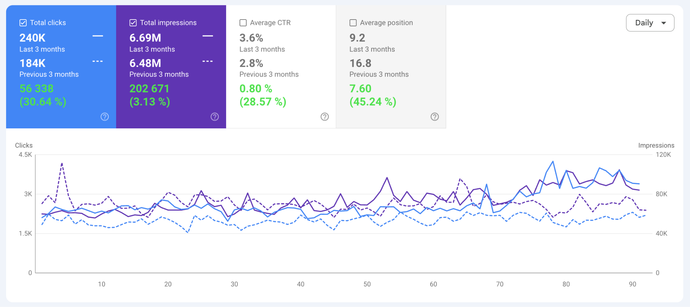Click the Impressions axis label
The image size is (690, 307).
(656, 145)
